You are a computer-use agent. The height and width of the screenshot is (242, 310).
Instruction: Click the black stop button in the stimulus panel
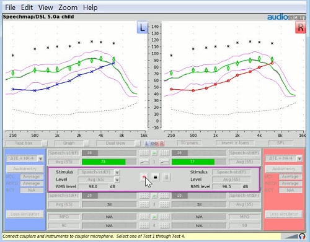click(x=156, y=177)
